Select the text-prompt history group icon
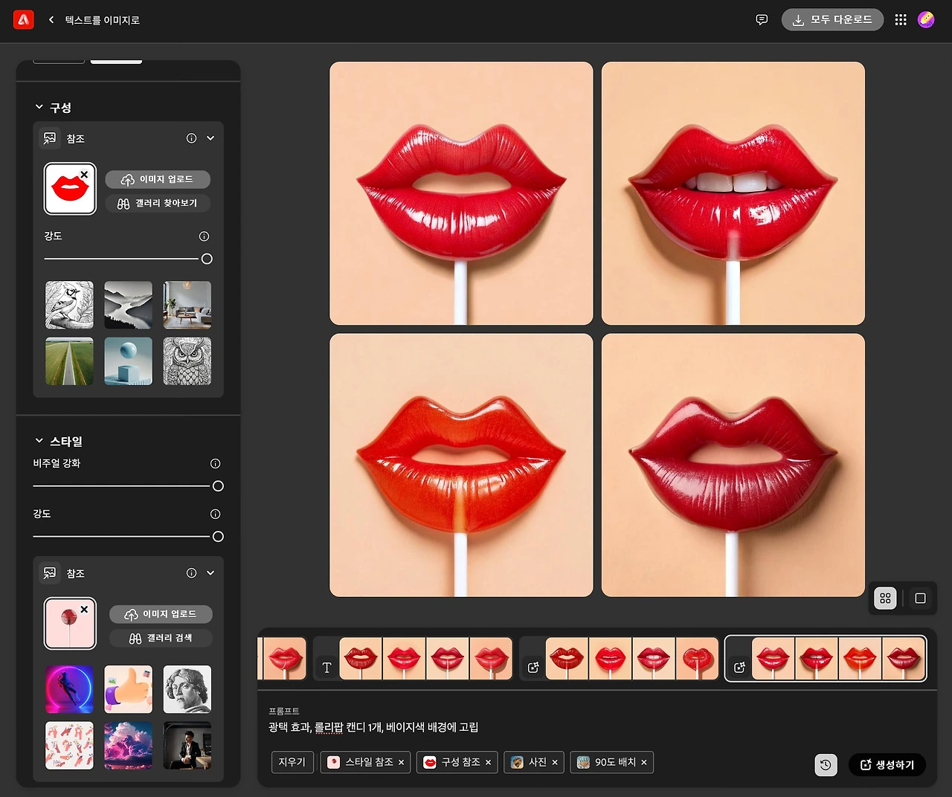Screen dimensions: 952x797 tap(327, 668)
